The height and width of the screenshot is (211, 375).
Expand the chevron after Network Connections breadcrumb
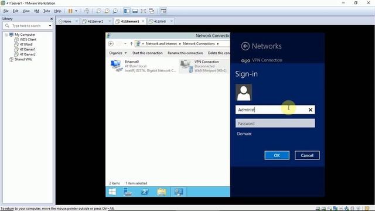[x=218, y=44]
